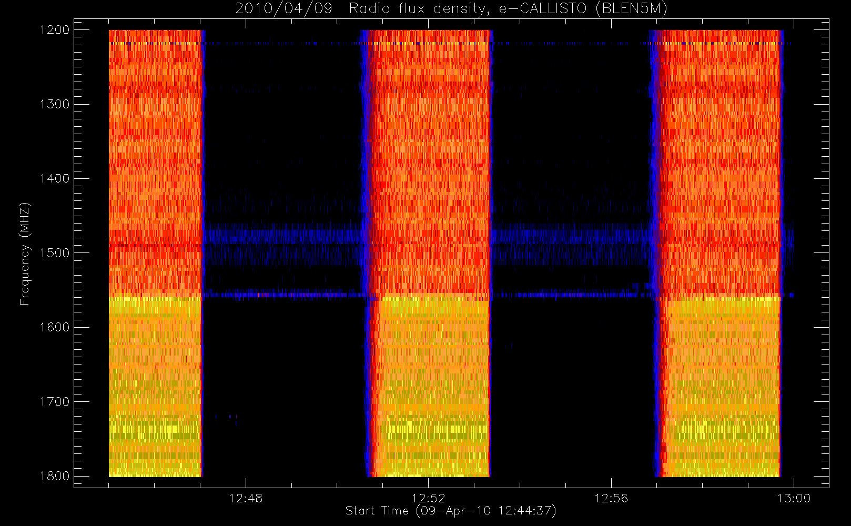The width and height of the screenshot is (851, 526).
Task: Click the 12:56 time tick label
Action: [611, 498]
